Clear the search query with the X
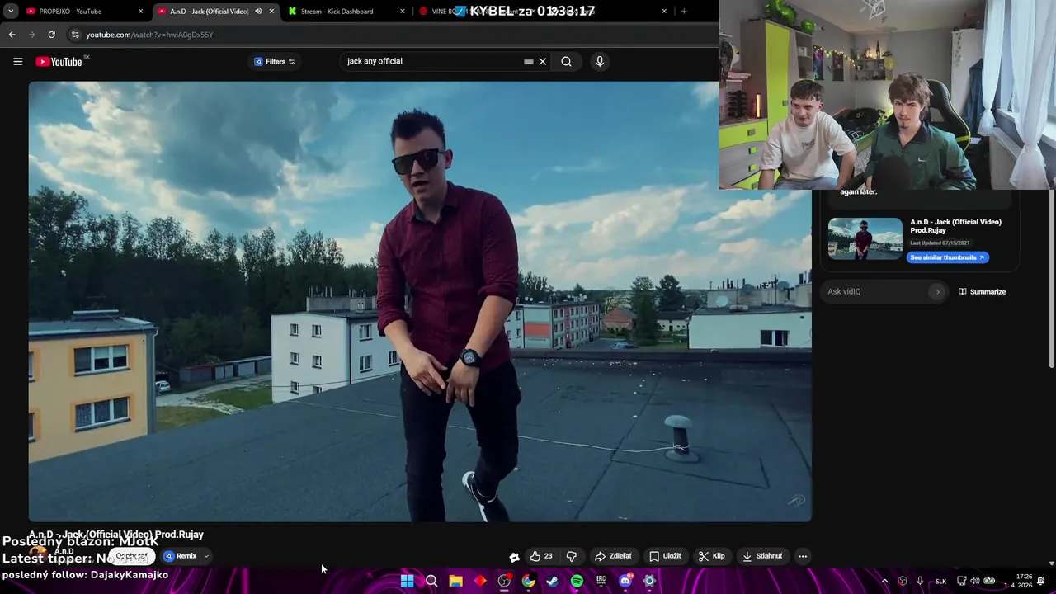Screen dimensions: 1056x594 click(x=543, y=61)
